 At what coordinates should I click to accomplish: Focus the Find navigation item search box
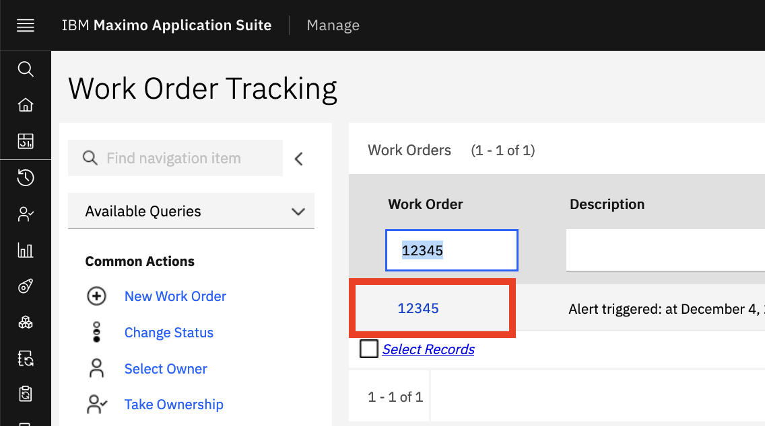pyautogui.click(x=176, y=158)
